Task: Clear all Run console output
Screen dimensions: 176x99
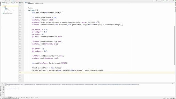Action: (4, 92)
